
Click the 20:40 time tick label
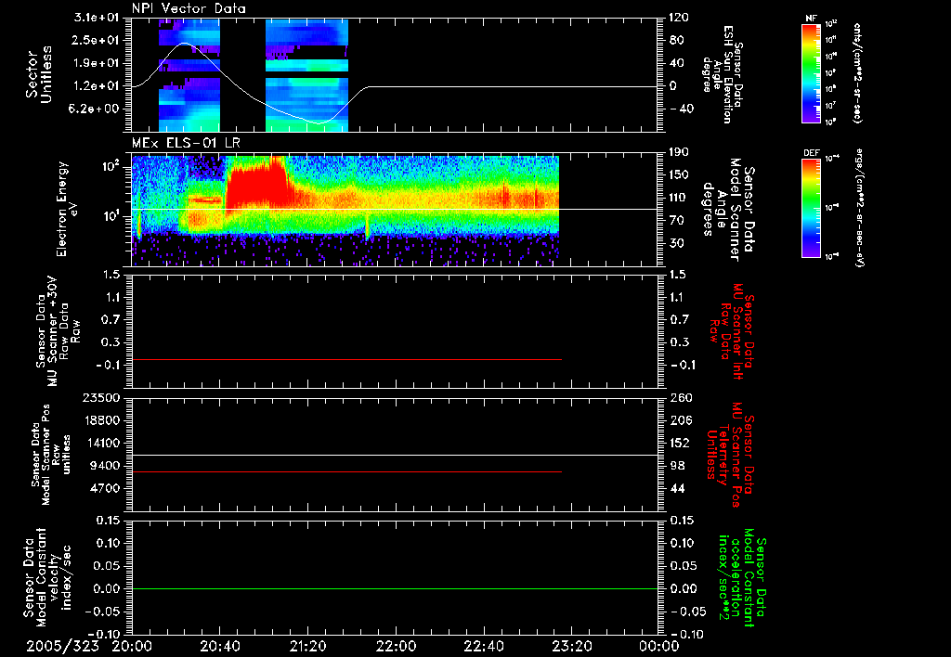219,646
